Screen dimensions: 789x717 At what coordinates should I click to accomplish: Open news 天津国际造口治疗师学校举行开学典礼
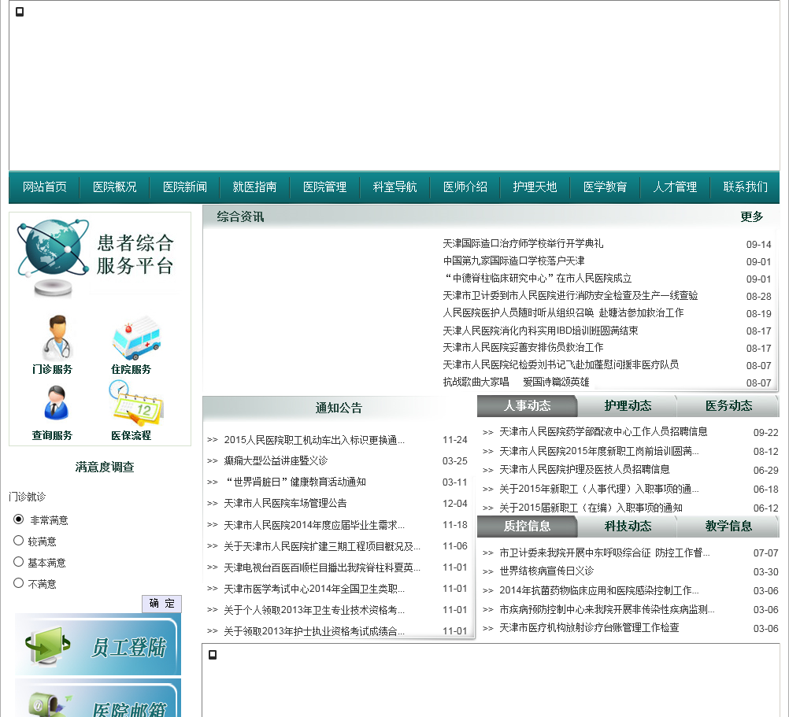[523, 243]
